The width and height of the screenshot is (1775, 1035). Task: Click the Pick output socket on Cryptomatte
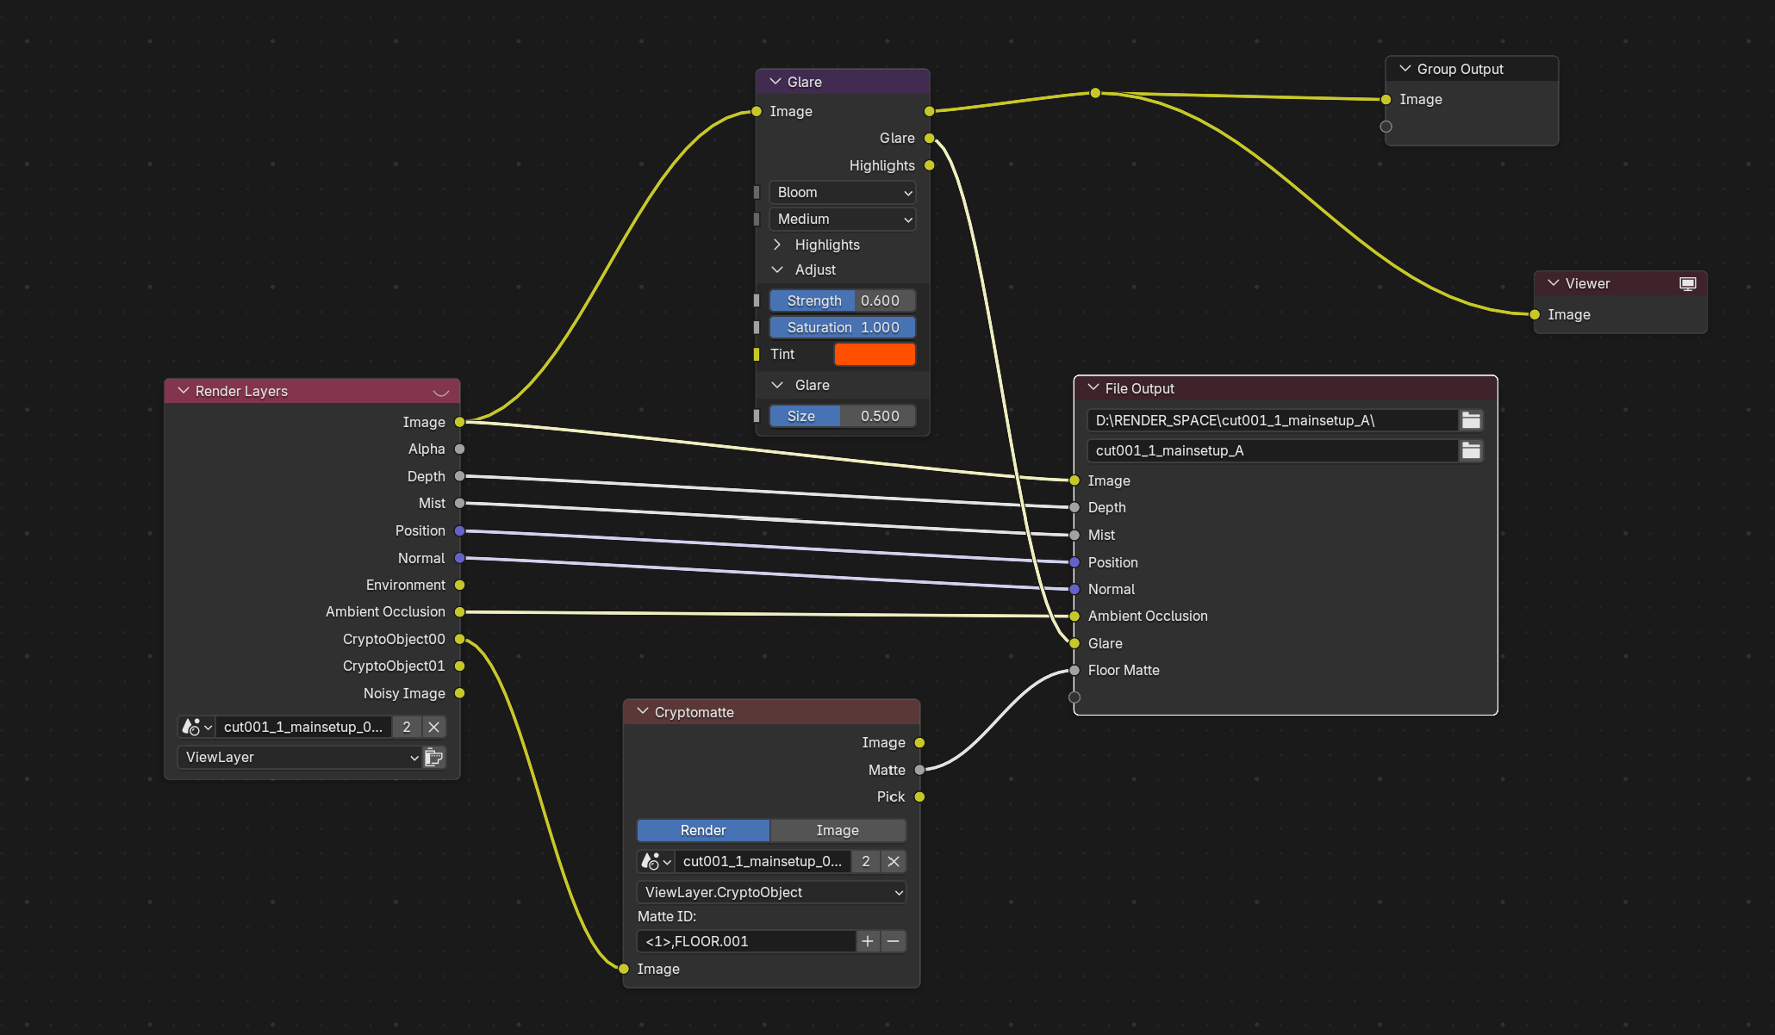pos(919,796)
